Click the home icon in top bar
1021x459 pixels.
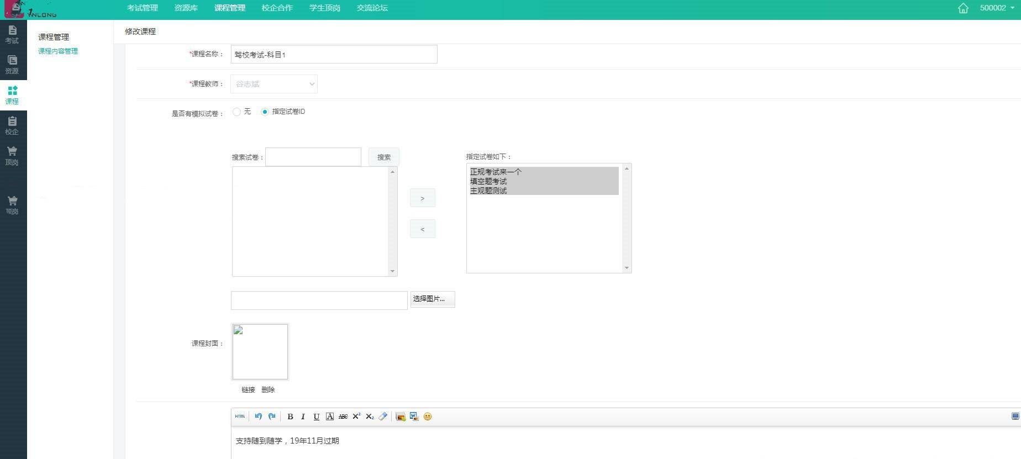[963, 8]
